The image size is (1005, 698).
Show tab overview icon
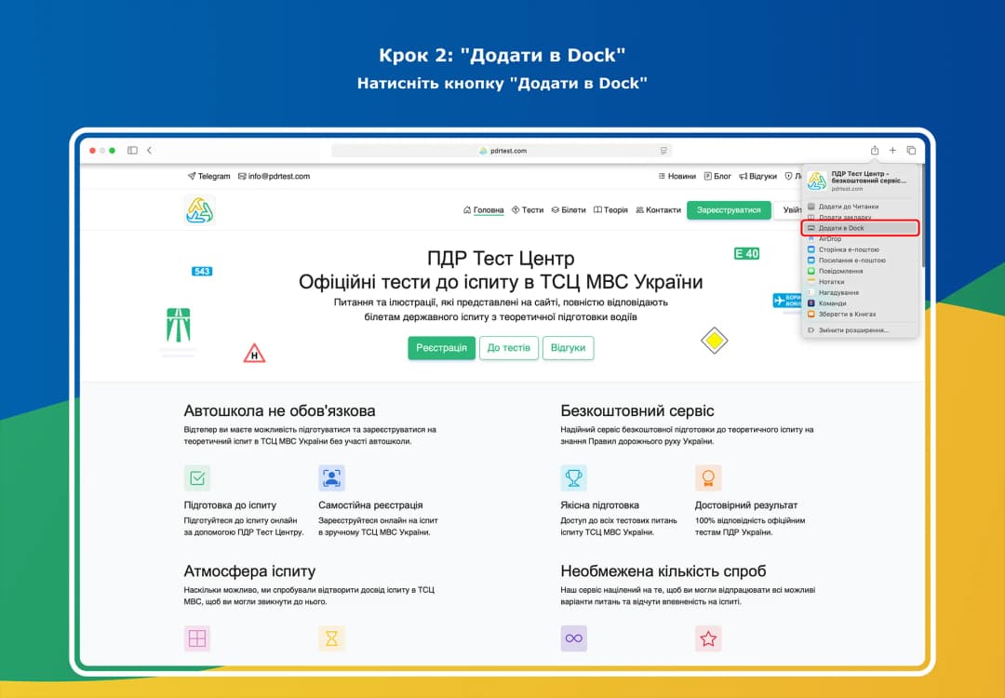(x=911, y=151)
